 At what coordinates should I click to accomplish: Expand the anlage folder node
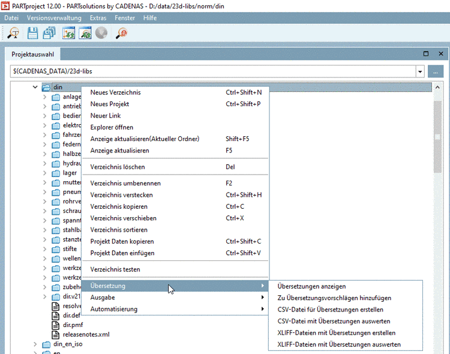click(x=45, y=97)
